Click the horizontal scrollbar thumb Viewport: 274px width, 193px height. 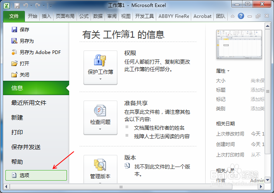pyautogui.click(x=121, y=187)
